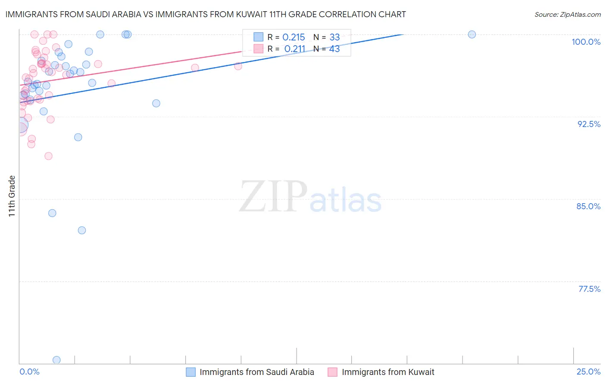Select the blue point at 82% level
This screenshot has height=384, width=606.
point(82,230)
